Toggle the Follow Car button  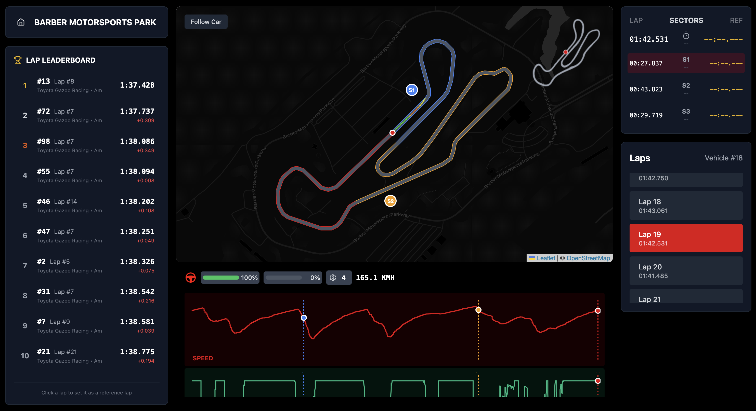tap(206, 22)
